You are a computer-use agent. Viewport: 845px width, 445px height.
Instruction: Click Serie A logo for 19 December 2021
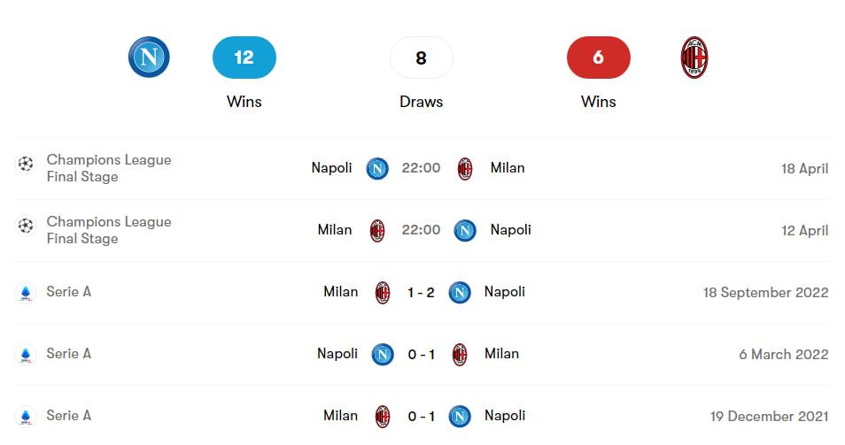click(x=26, y=417)
